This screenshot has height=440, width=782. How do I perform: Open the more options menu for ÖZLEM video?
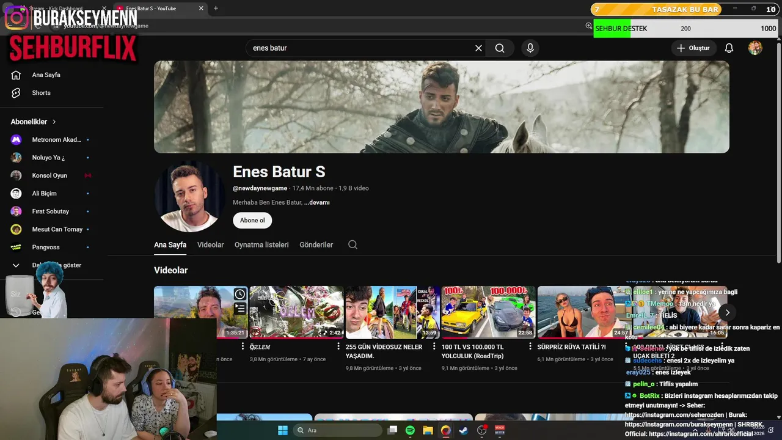pos(338,346)
